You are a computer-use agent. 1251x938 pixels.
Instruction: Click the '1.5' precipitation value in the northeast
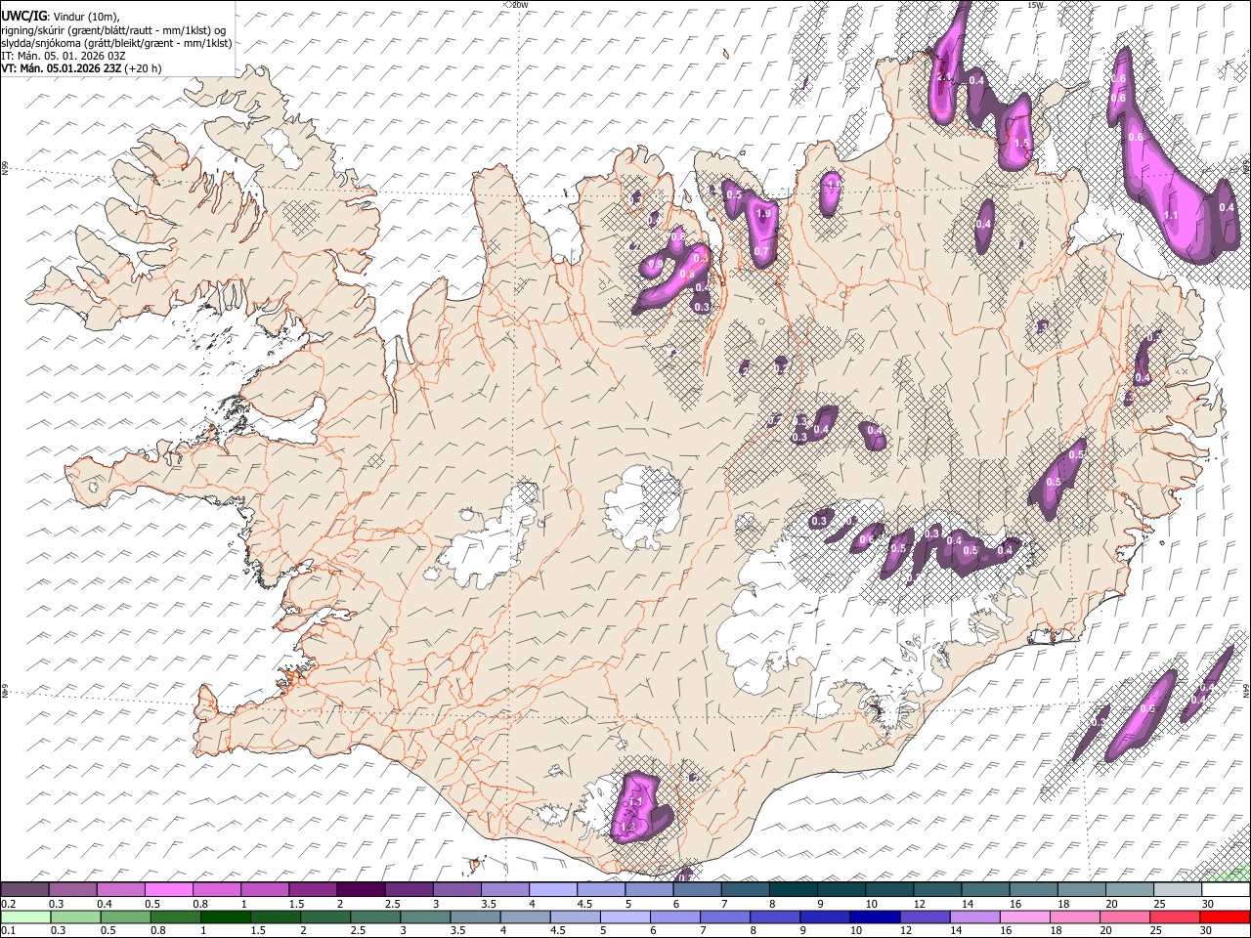(x=1021, y=144)
